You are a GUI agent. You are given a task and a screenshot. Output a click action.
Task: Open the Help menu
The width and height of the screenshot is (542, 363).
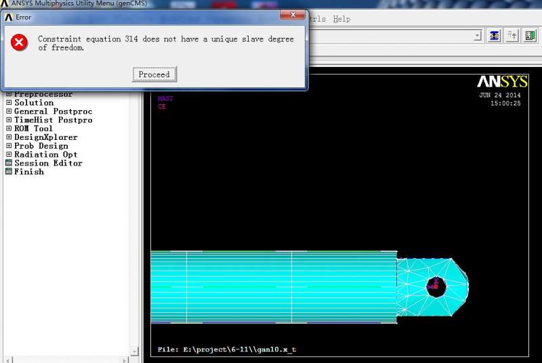(x=341, y=19)
